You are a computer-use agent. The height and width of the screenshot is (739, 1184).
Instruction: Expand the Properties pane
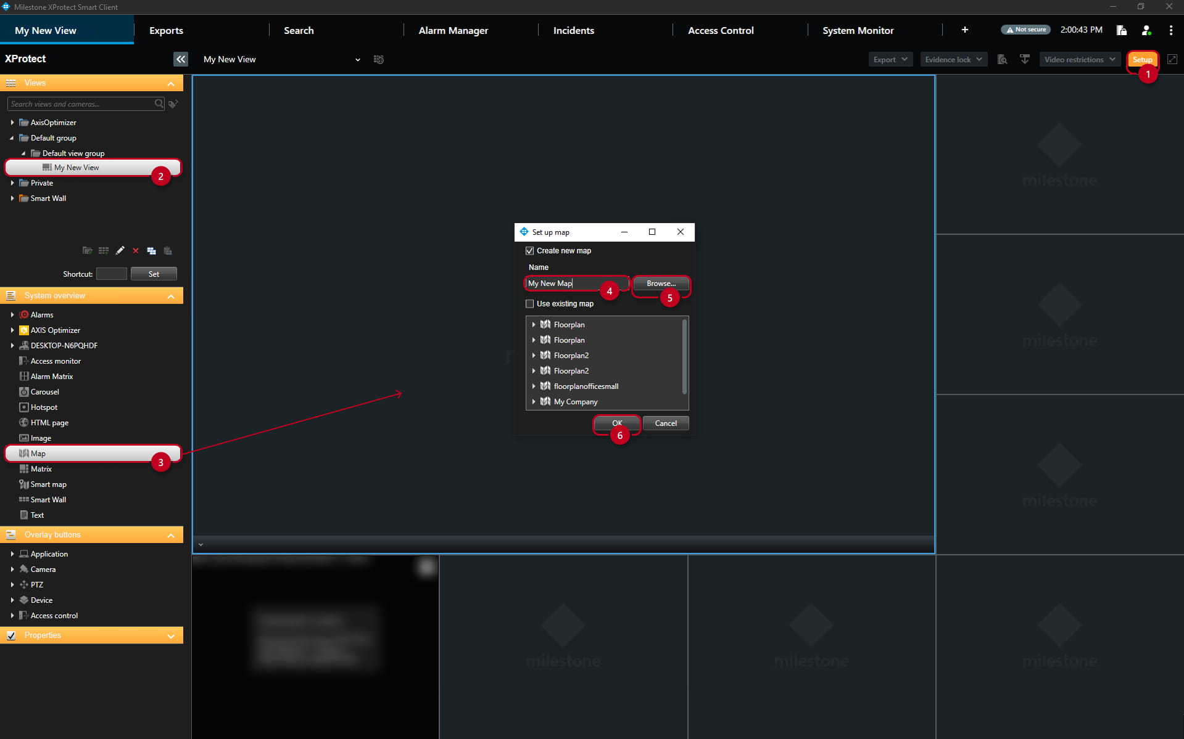pyautogui.click(x=171, y=635)
